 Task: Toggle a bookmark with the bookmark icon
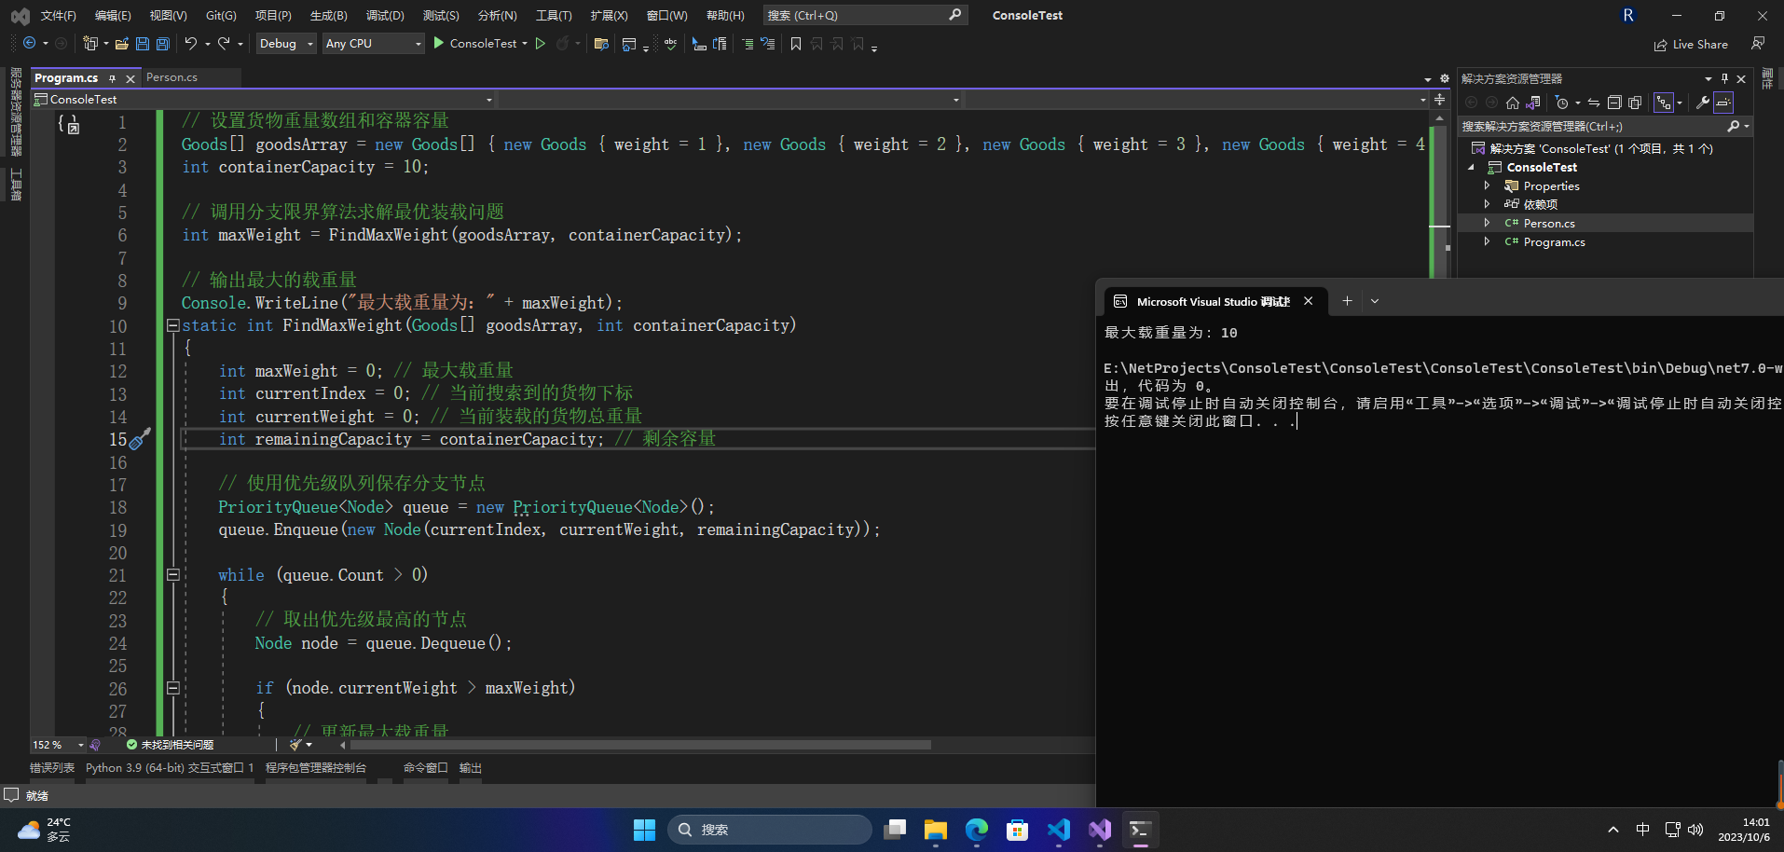[x=796, y=44]
